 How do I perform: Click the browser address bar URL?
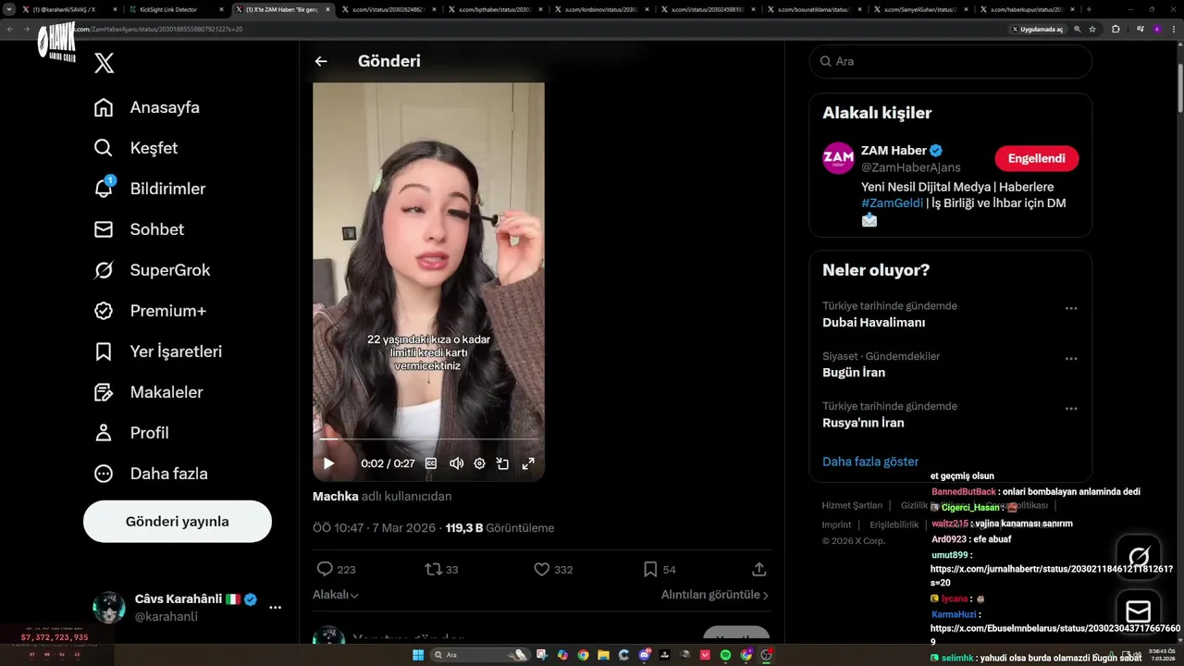(158, 29)
